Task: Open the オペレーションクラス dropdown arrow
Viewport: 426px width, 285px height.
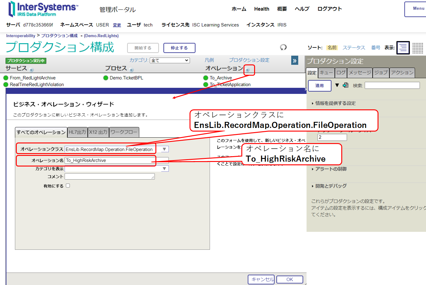Action: click(x=165, y=149)
